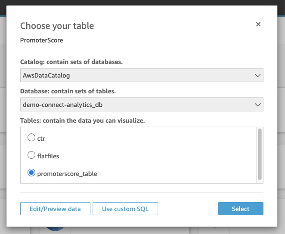Select the ctr radio button
This screenshot has width=285, height=234.
pos(31,138)
